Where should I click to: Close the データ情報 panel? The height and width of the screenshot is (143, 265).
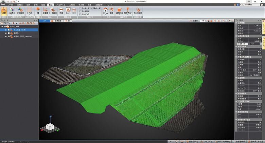point(261,20)
